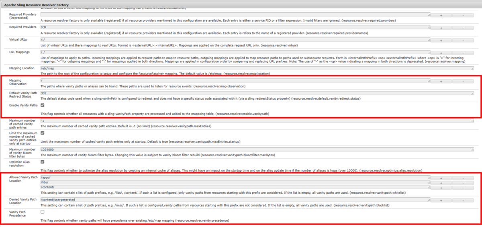Focus Required Providers (Deprecated) empty input field
The width and height of the screenshot is (482, 227).
point(235,15)
